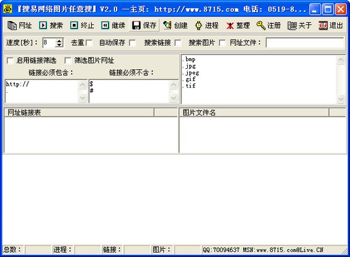Select the .gif extension line

coord(189,79)
